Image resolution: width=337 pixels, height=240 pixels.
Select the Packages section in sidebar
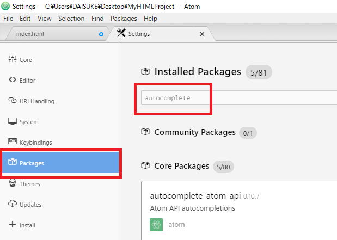[x=60, y=163]
